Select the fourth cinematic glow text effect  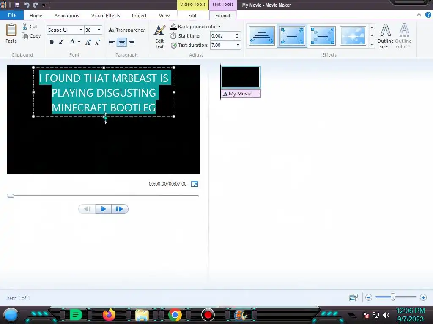tap(353, 36)
